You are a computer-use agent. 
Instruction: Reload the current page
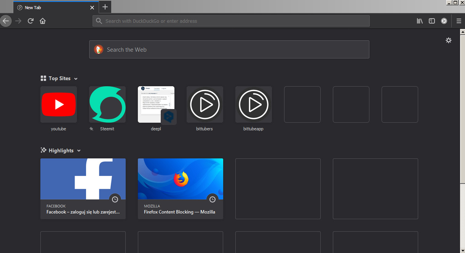30,21
